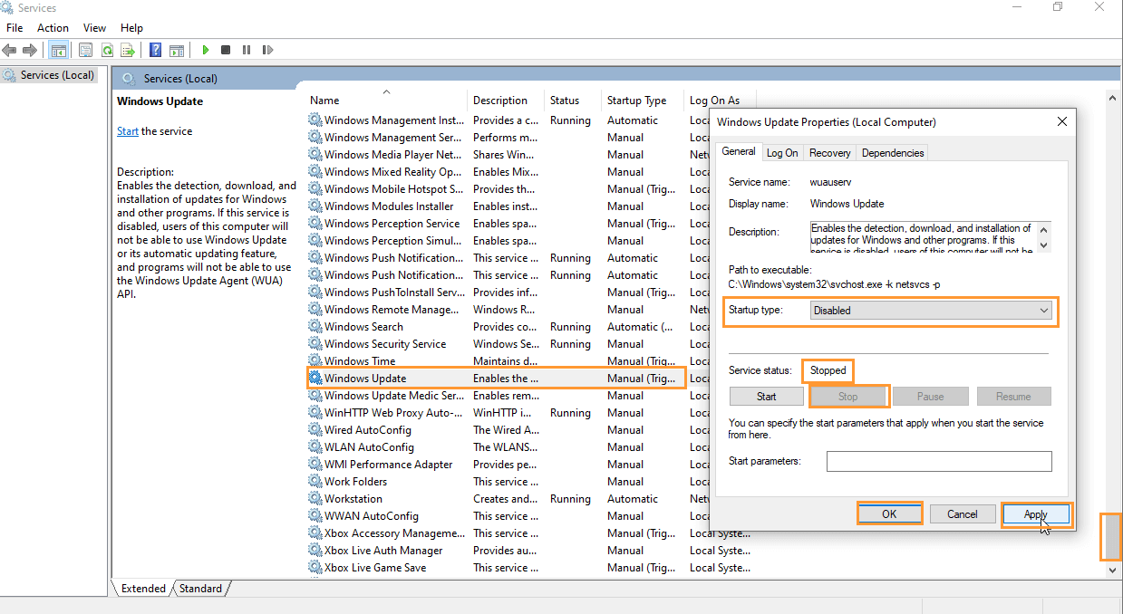
Task: Toggle the Show/Hide Action Pane icon
Action: pyautogui.click(x=177, y=51)
